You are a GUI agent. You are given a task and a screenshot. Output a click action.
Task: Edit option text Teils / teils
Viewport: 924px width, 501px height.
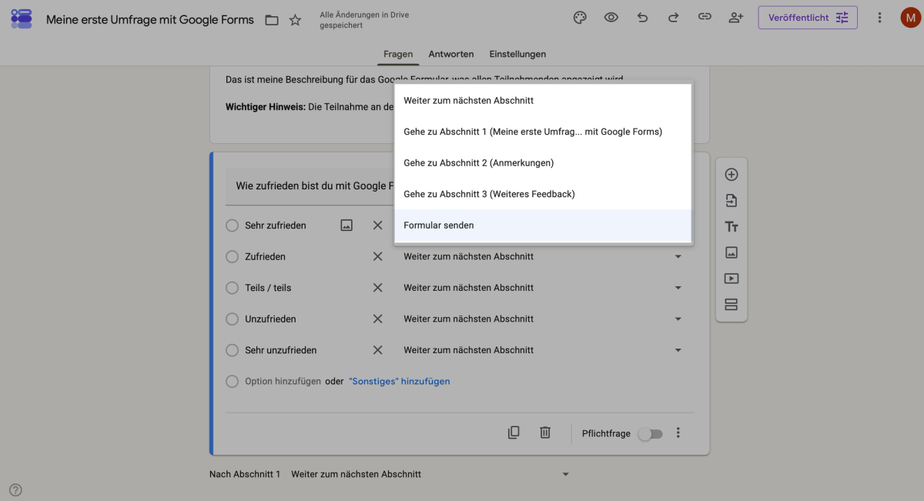coord(268,288)
